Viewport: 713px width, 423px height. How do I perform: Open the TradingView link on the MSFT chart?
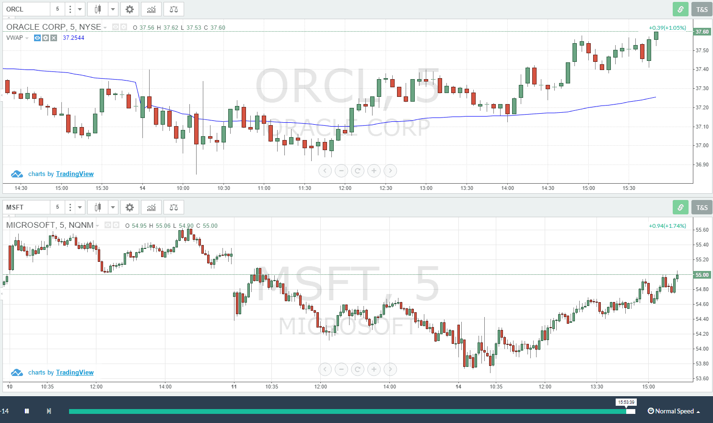[x=74, y=372]
